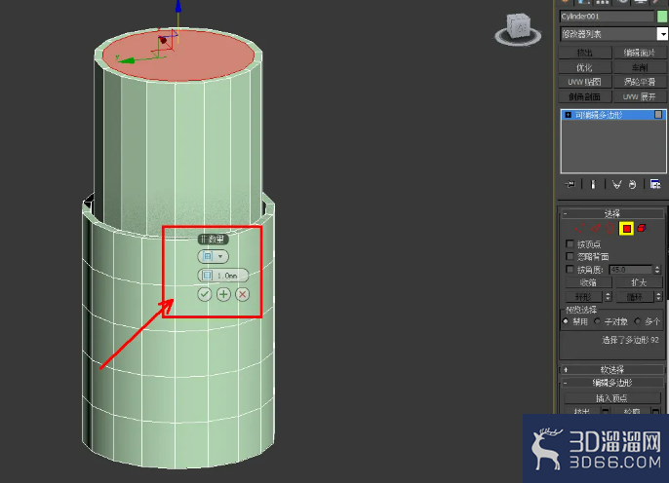The image size is (669, 483).
Task: Select the 禁用 preview radio button
Action: tap(566, 321)
